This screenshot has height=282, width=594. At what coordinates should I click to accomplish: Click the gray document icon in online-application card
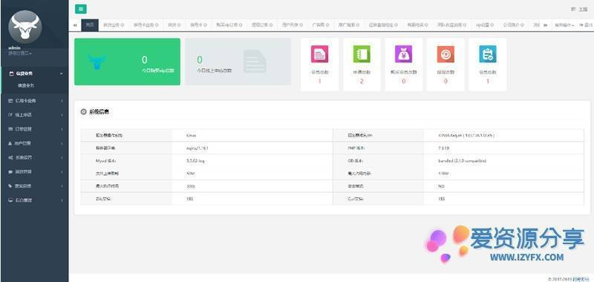pos(255,62)
